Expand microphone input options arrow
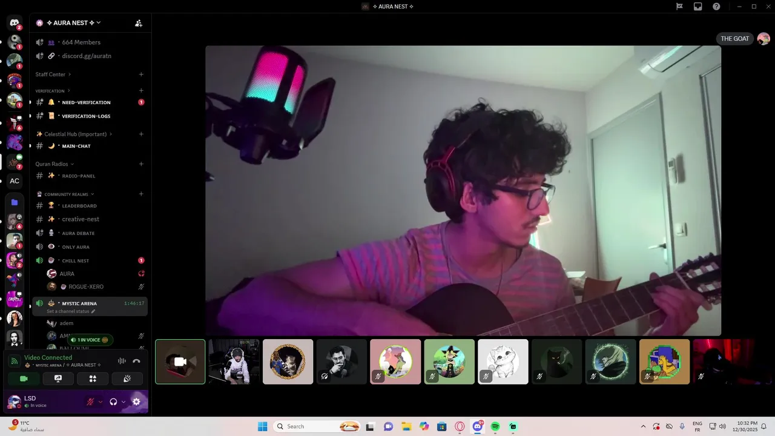 [x=101, y=401]
